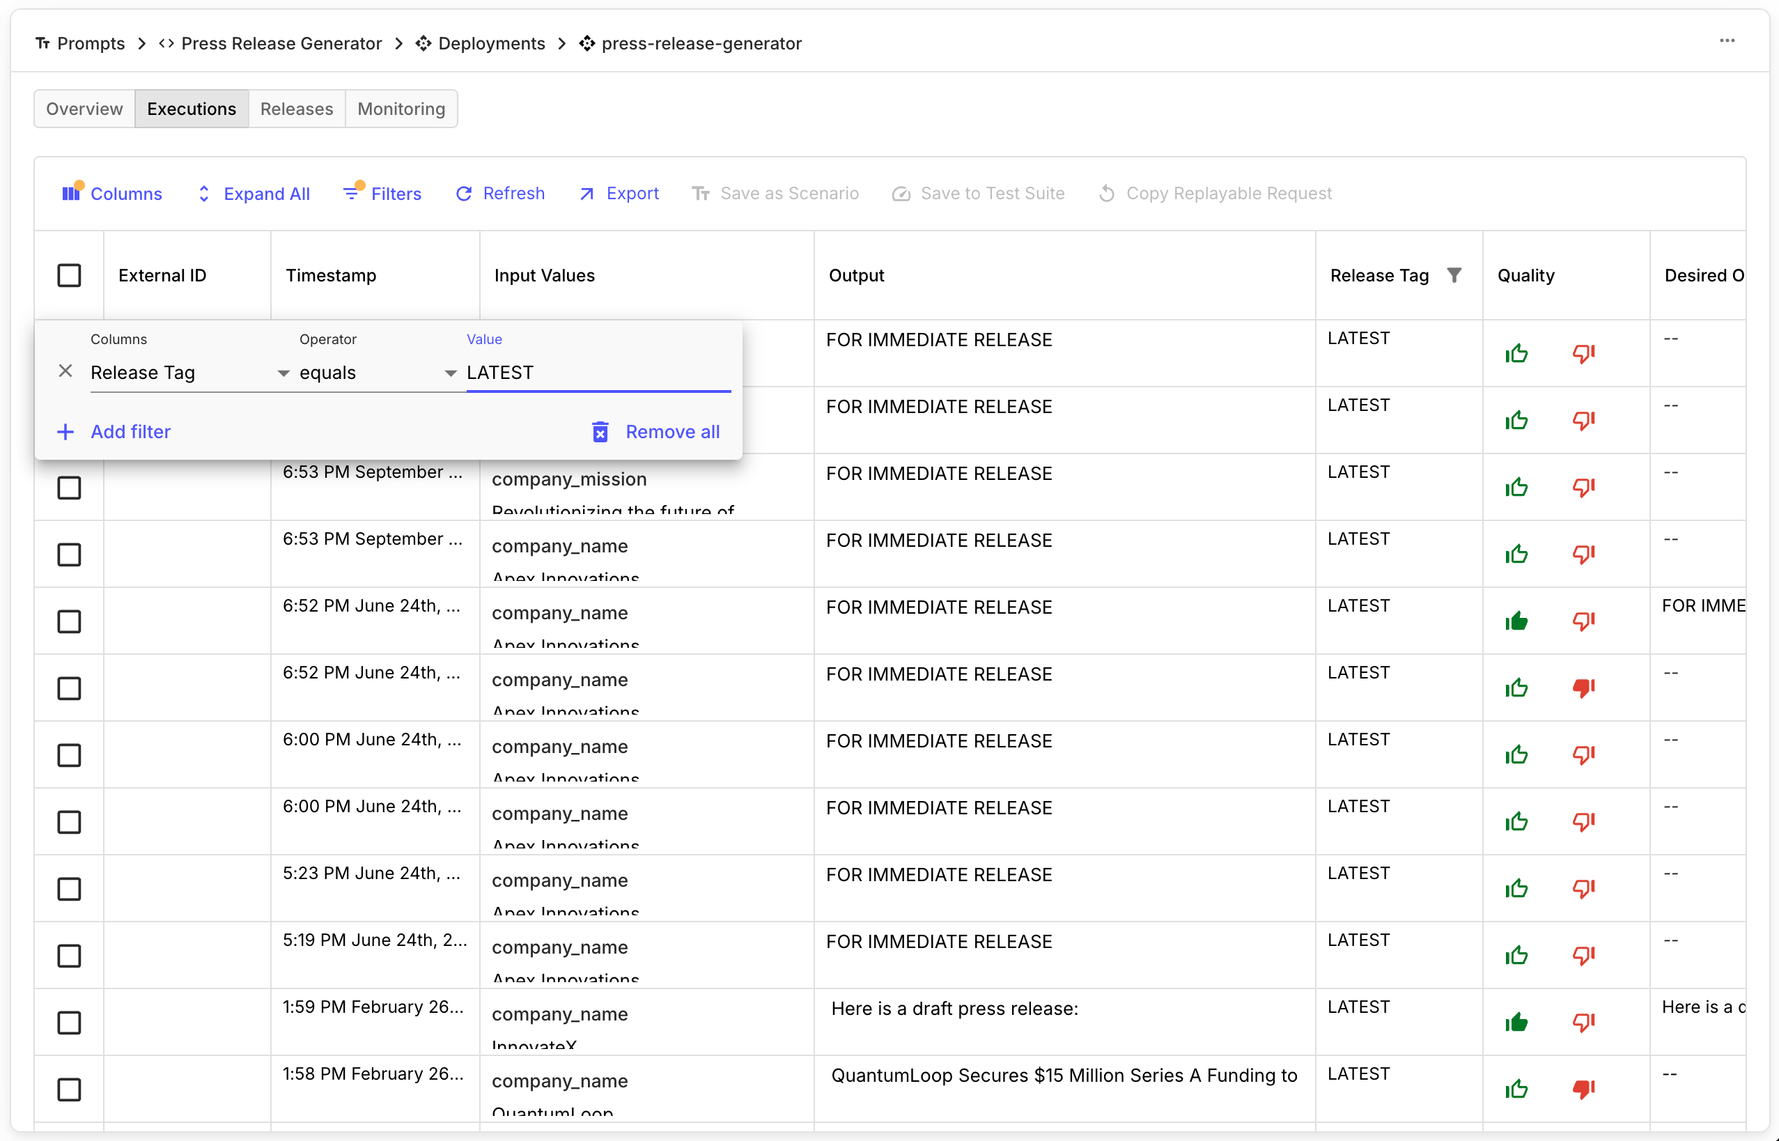Click filter funnel icon on Release Tag column

click(1454, 275)
